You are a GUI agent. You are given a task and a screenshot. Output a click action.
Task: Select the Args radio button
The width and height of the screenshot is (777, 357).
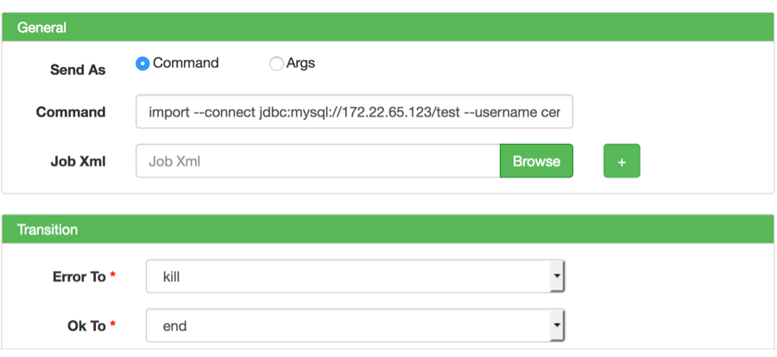(x=276, y=63)
